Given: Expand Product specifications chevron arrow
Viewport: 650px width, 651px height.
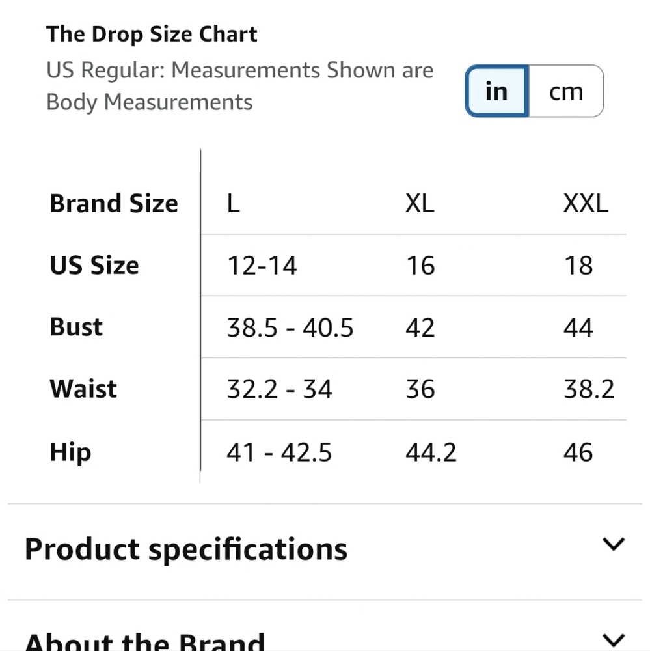Looking at the screenshot, I should point(614,544).
